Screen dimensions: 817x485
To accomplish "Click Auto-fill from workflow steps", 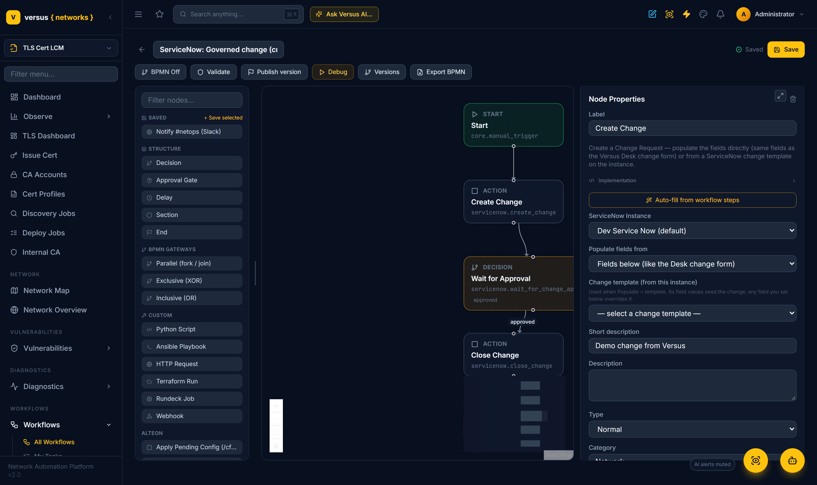I will click(692, 200).
